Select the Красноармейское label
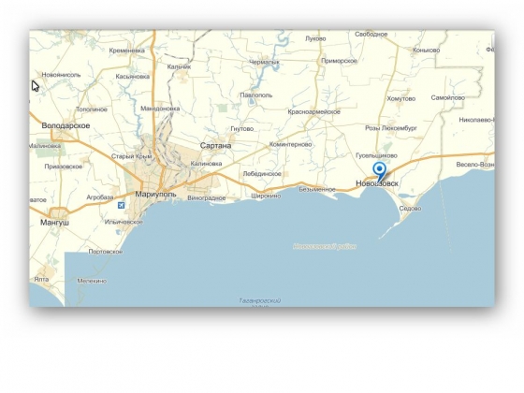The height and width of the screenshot is (393, 524). (x=313, y=111)
